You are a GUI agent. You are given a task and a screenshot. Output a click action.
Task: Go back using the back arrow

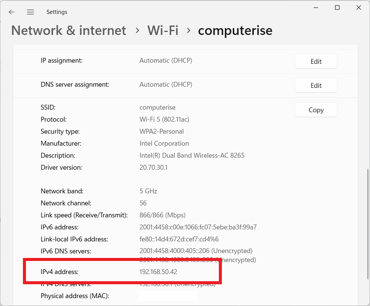click(x=12, y=12)
